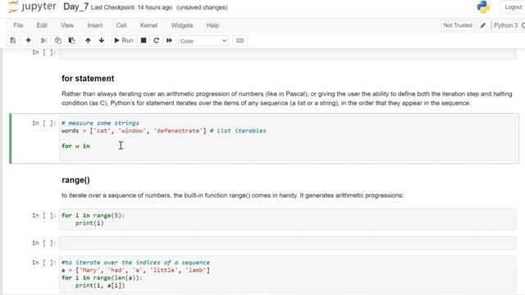Open the Help menu
Screen dimensions: 525x295
click(x=212, y=25)
